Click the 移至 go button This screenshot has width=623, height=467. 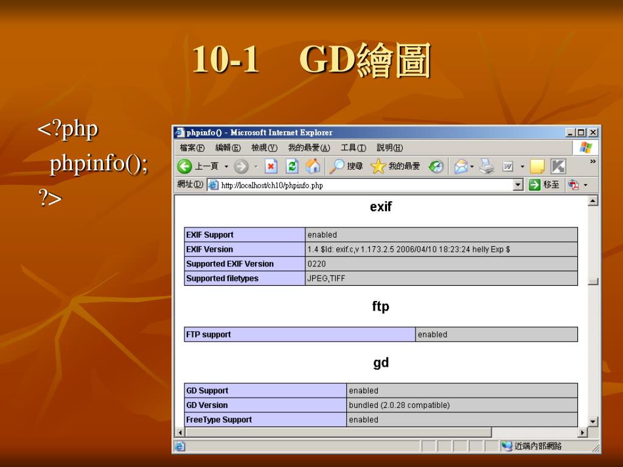click(x=544, y=185)
